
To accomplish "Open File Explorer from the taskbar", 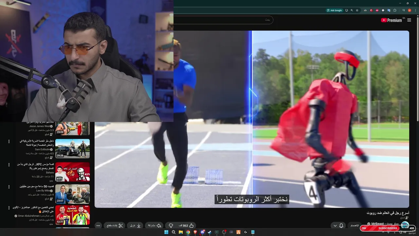I will point(181,232).
